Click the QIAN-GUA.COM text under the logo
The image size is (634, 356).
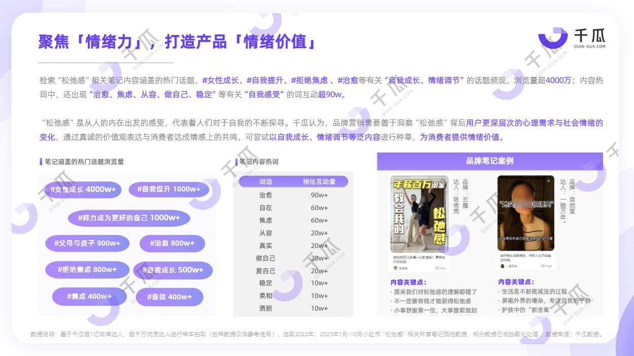590,47
